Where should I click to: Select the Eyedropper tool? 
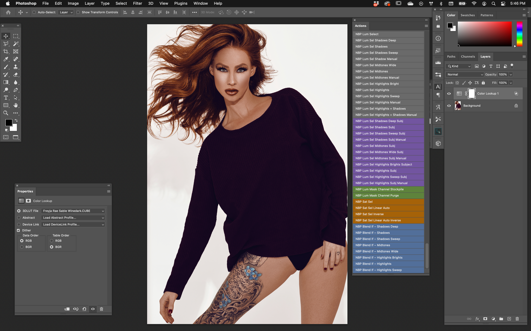[6, 59]
